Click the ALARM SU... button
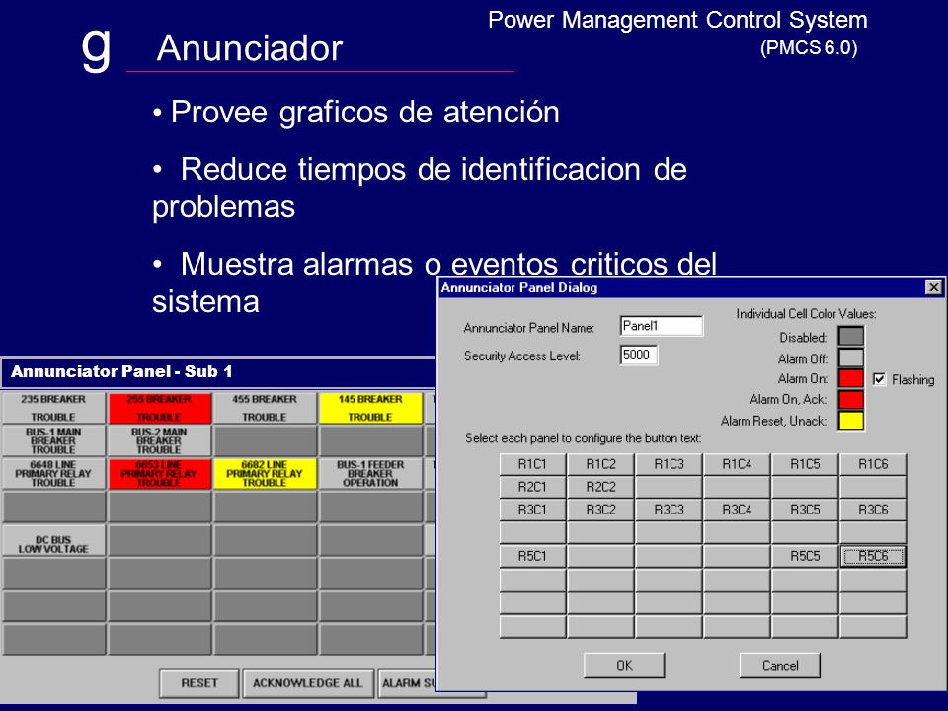This screenshot has width=948, height=711. click(408, 683)
